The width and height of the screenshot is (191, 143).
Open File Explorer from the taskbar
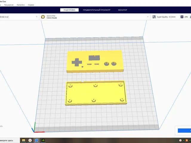point(24,140)
